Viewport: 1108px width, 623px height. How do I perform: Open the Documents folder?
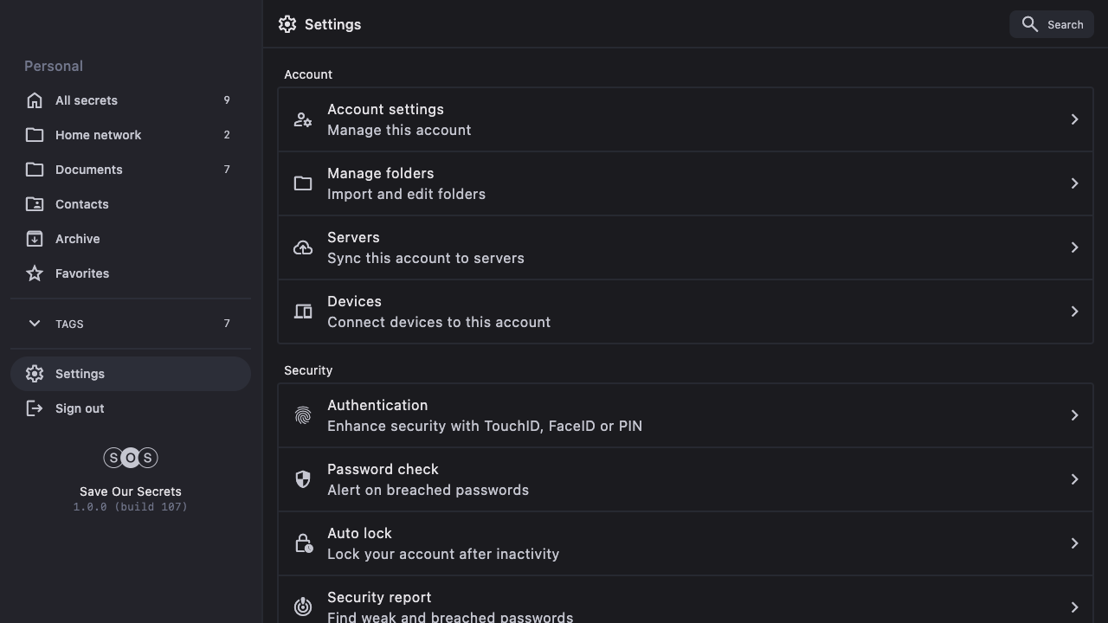[88, 170]
